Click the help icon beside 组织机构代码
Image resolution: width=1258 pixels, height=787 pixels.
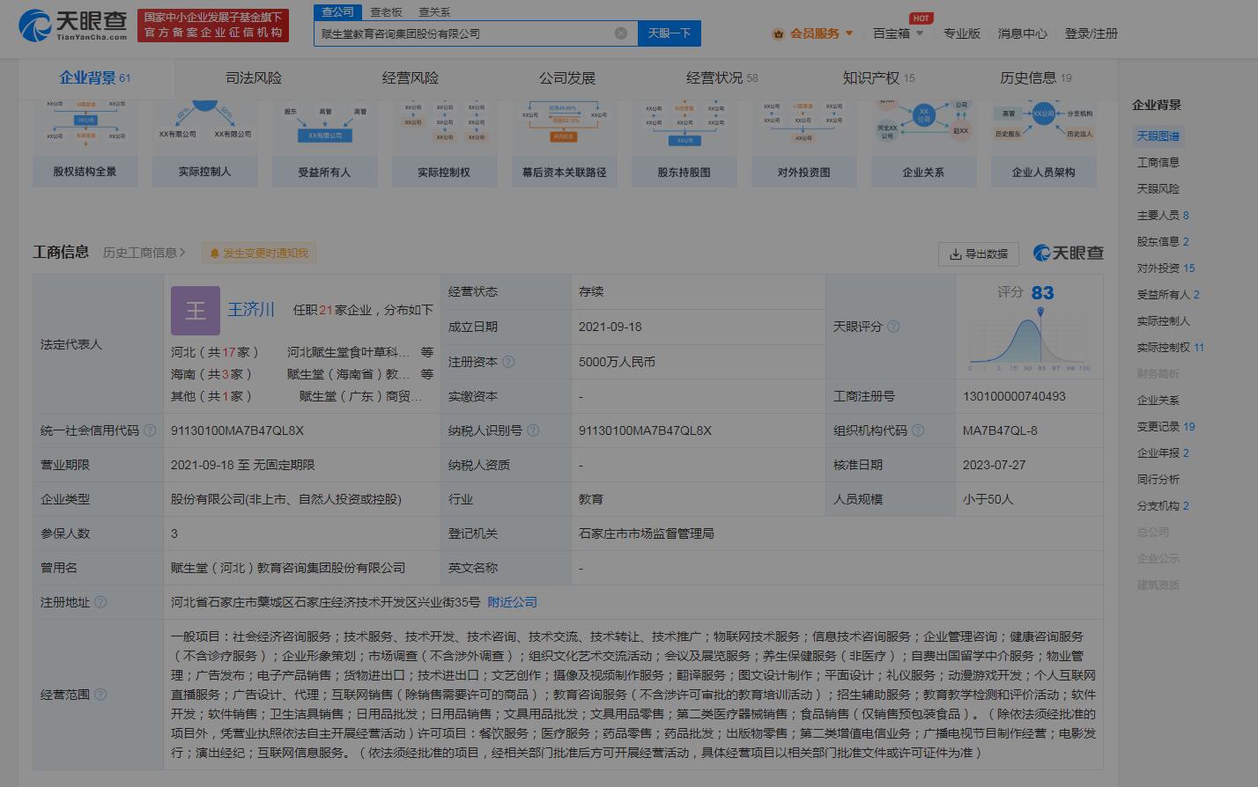[918, 430]
